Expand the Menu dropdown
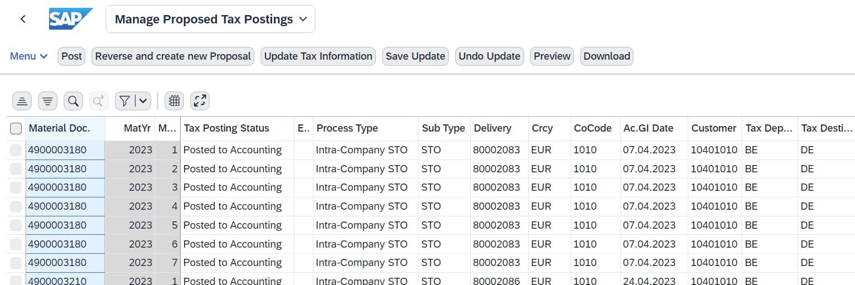Viewport: 855px width, 285px height. click(29, 56)
